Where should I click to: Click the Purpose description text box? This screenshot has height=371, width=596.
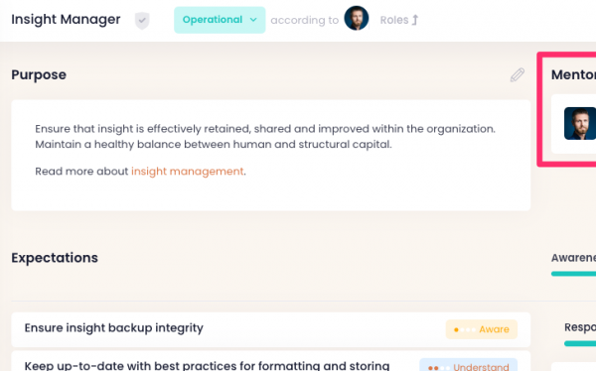270,155
